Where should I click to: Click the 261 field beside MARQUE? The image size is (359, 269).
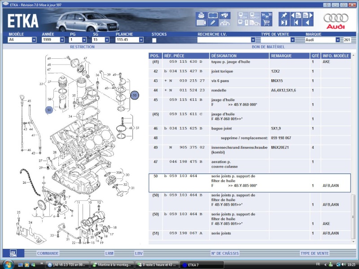tap(347, 40)
